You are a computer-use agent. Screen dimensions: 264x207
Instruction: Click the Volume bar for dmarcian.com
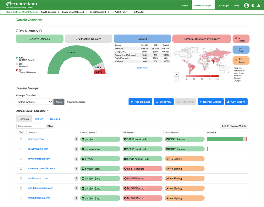tap(226, 139)
